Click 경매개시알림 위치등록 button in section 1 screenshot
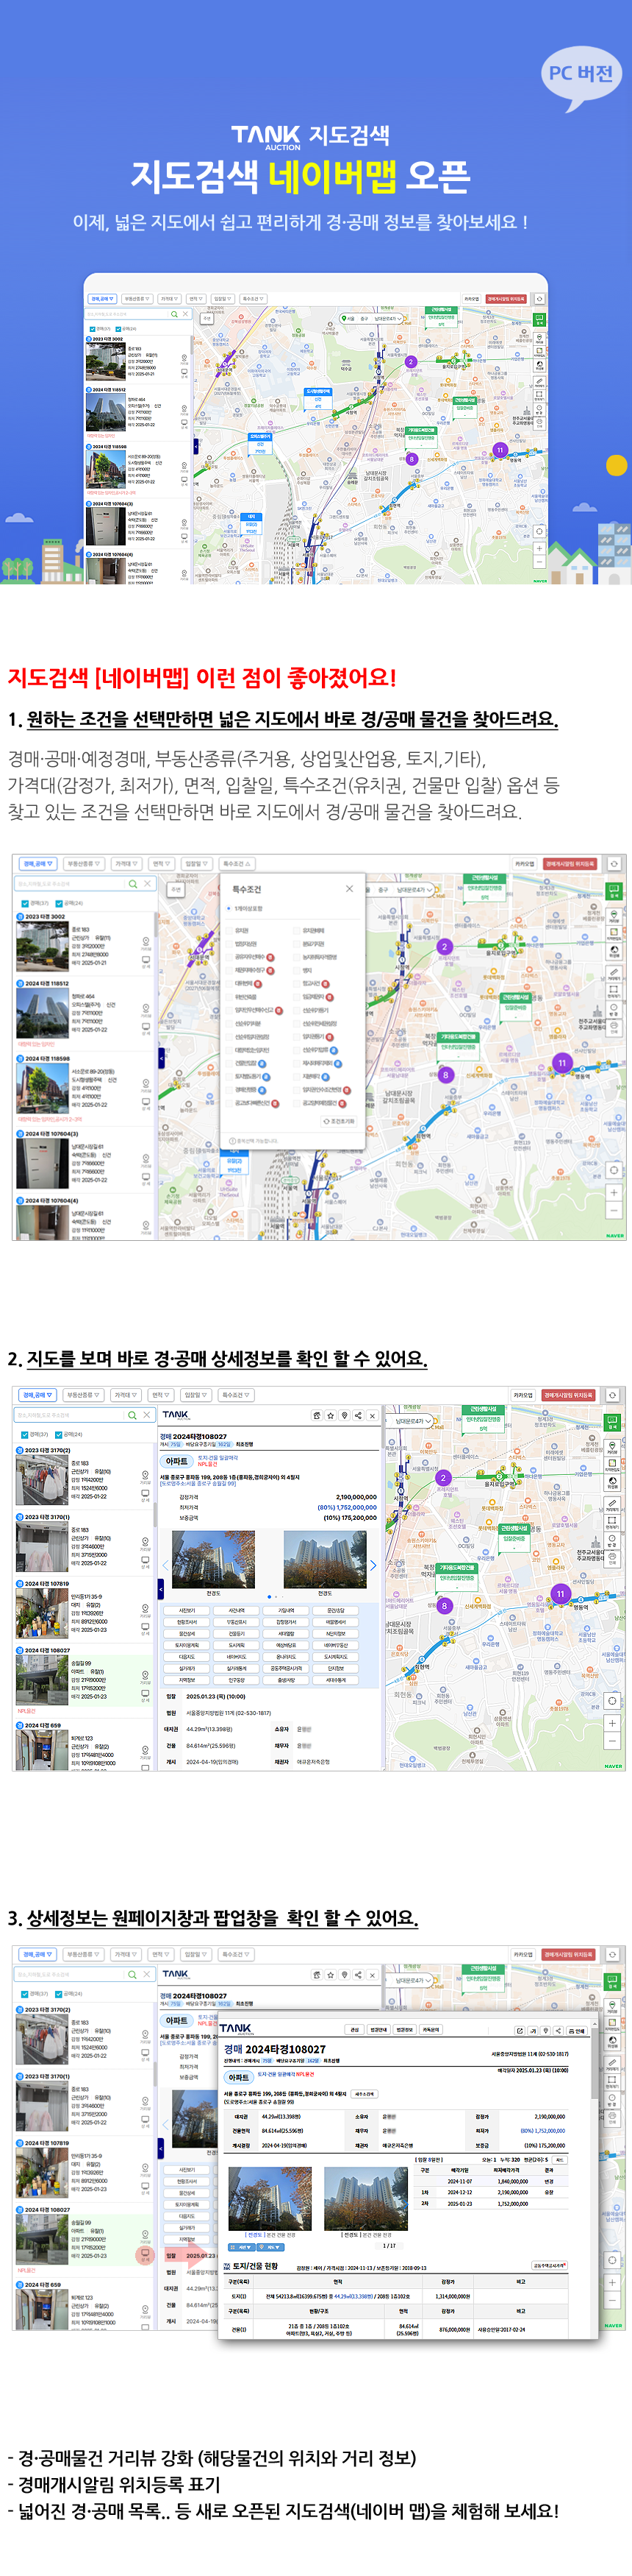 pyautogui.click(x=569, y=863)
